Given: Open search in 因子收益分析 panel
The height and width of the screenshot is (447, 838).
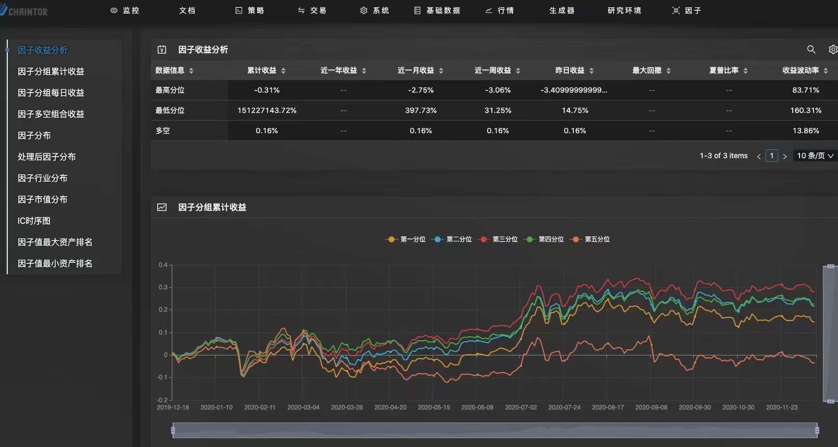Looking at the screenshot, I should pyautogui.click(x=811, y=49).
